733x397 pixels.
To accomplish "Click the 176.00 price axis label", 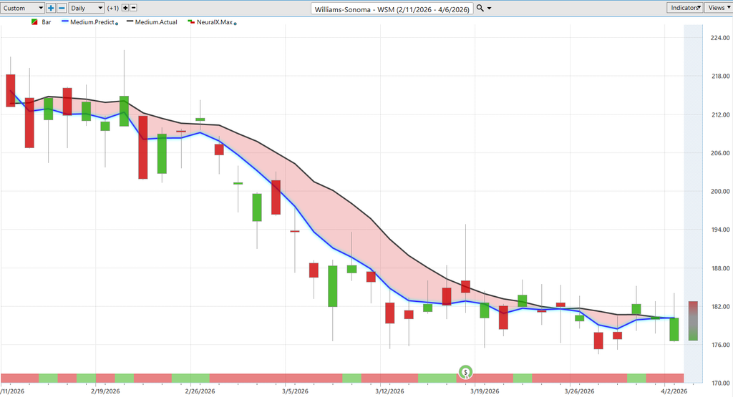I will pos(720,345).
